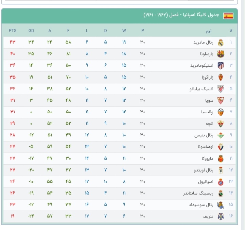Screen dimensions: 245x230
Task: Open the بارسلونا team link
Action: [207, 54]
